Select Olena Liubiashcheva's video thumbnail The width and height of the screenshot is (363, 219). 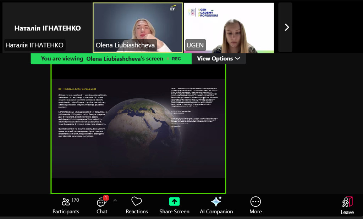(138, 28)
